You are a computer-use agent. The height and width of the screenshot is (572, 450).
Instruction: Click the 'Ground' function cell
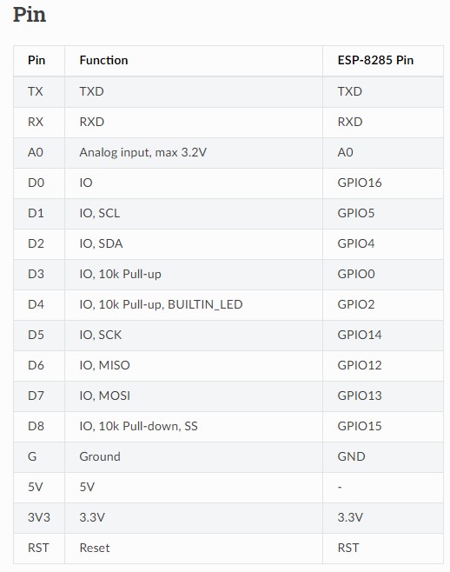point(194,456)
